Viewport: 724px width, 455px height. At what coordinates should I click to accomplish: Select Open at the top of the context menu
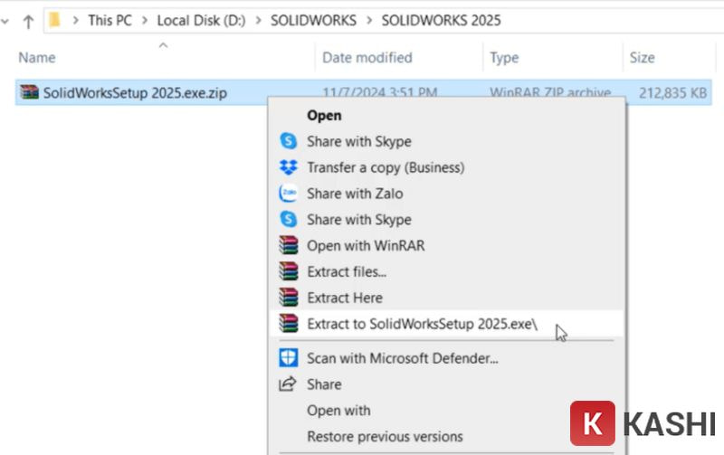[x=324, y=115]
